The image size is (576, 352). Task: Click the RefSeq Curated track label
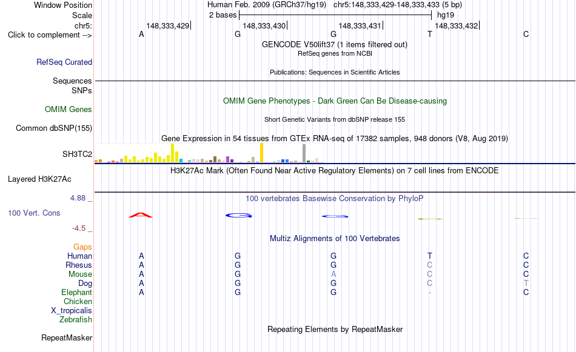click(64, 62)
